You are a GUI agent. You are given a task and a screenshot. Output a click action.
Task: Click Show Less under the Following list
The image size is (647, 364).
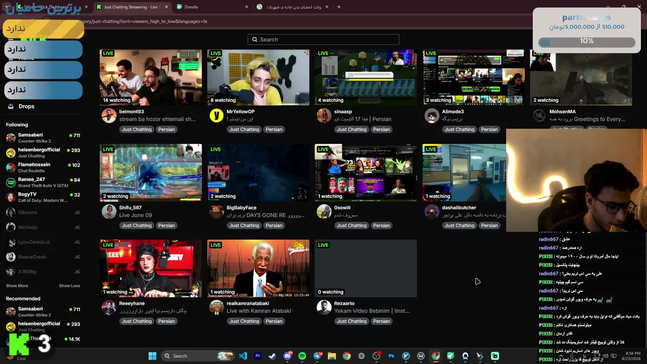click(x=69, y=286)
